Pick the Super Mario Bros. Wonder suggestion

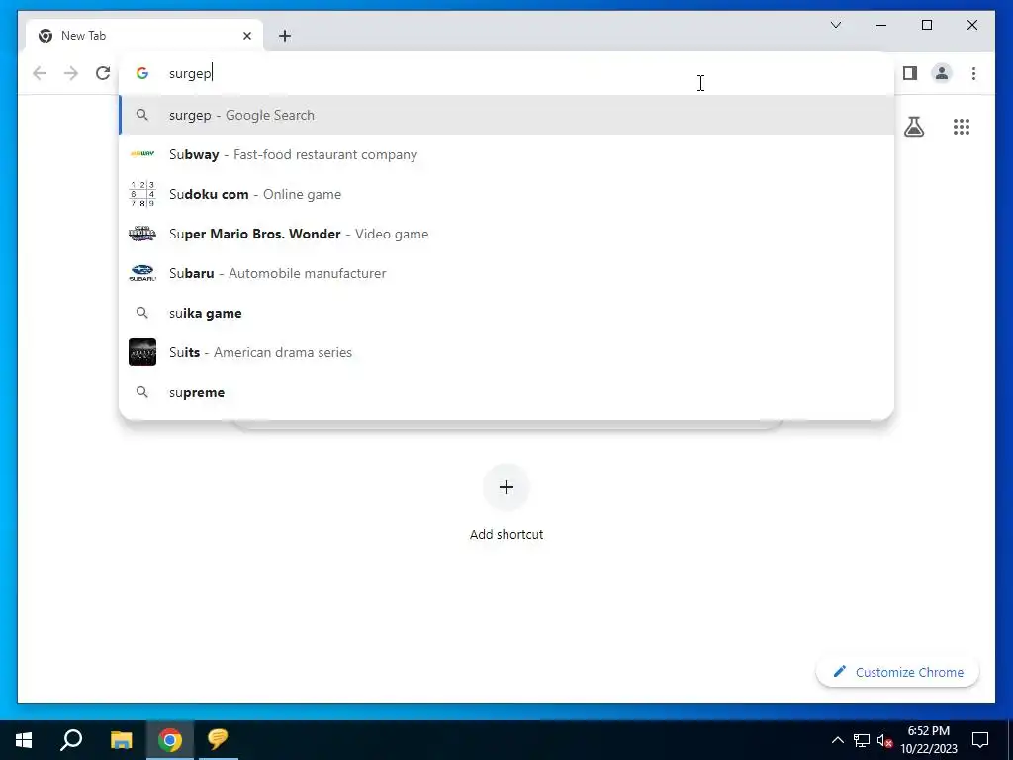(x=506, y=234)
